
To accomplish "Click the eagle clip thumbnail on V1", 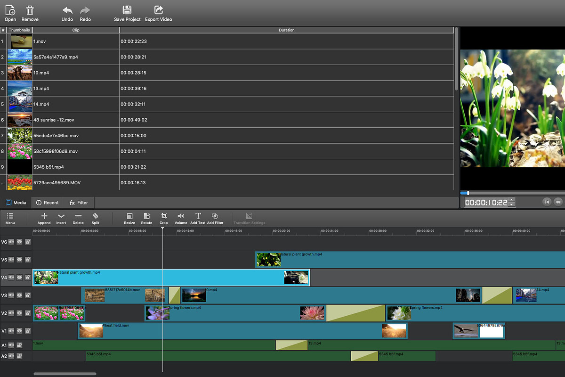I will (x=466, y=331).
